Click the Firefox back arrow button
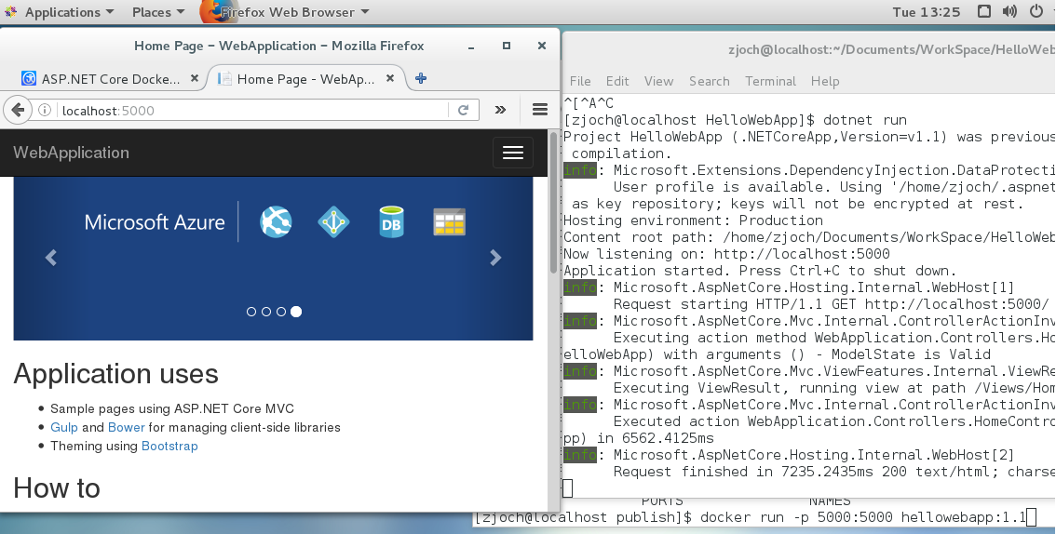The width and height of the screenshot is (1056, 534). (x=19, y=111)
